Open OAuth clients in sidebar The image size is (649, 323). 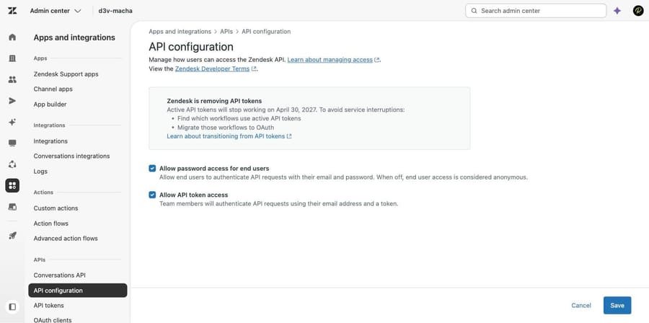53,319
